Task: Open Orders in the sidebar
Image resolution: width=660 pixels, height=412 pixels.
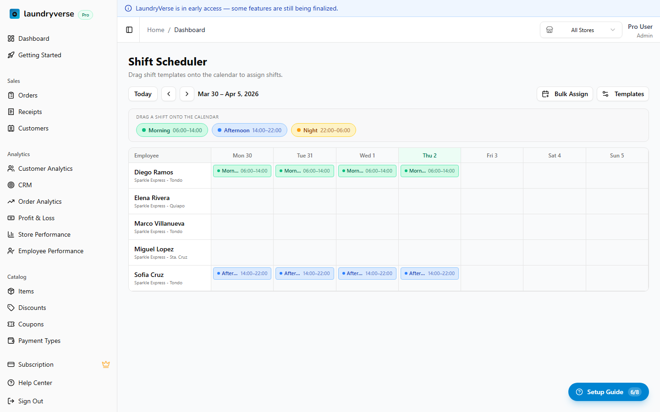Action: 28,95
